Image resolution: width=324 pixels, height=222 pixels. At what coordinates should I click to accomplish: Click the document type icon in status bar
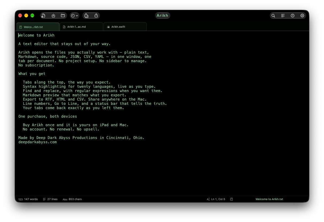pos(232,199)
